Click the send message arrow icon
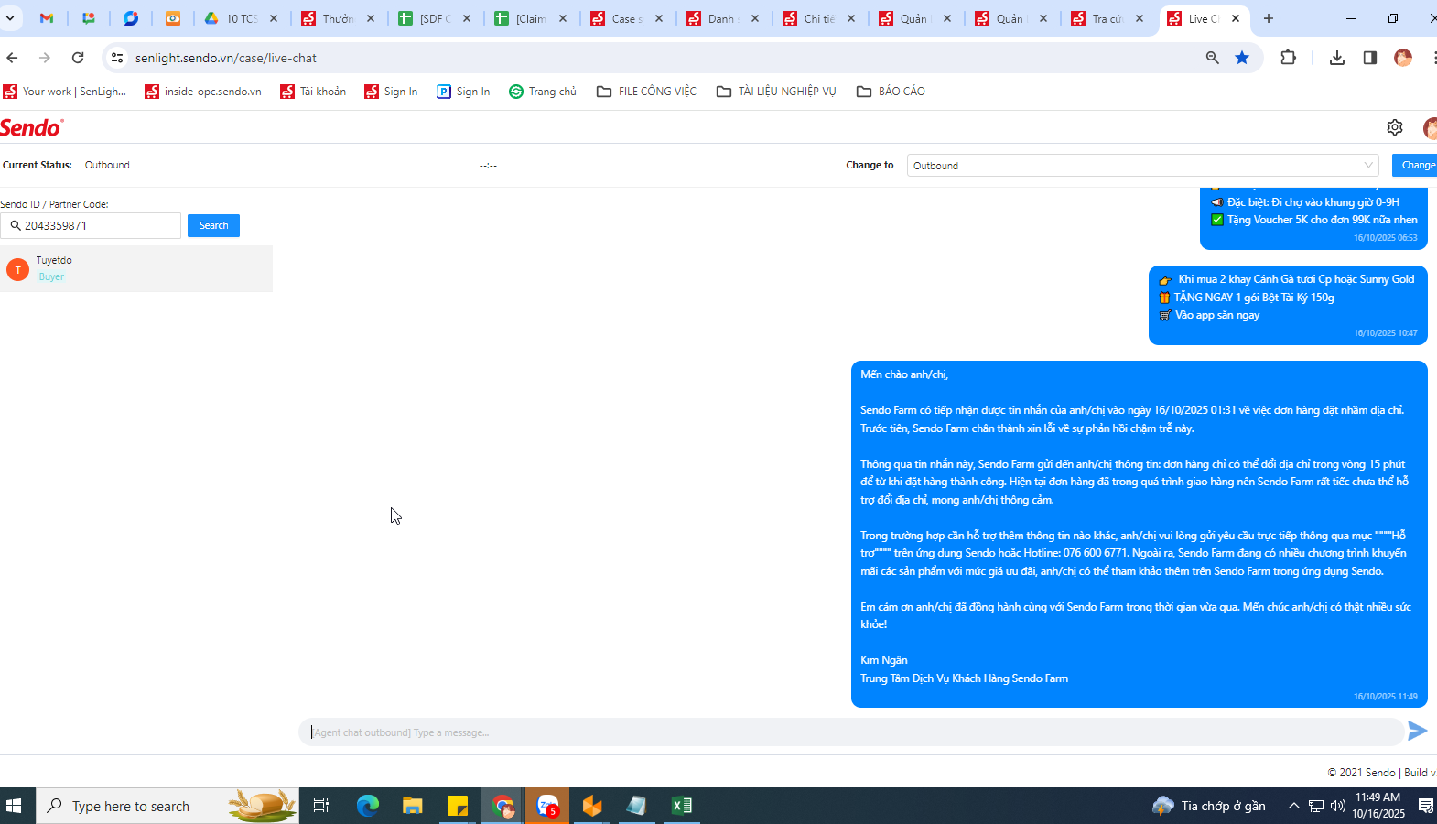The height and width of the screenshot is (824, 1437). [1417, 731]
